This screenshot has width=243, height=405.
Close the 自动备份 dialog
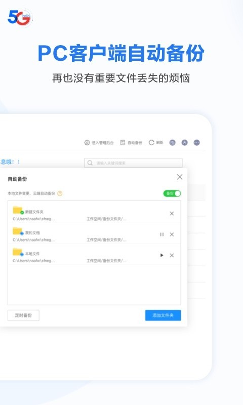point(180,177)
